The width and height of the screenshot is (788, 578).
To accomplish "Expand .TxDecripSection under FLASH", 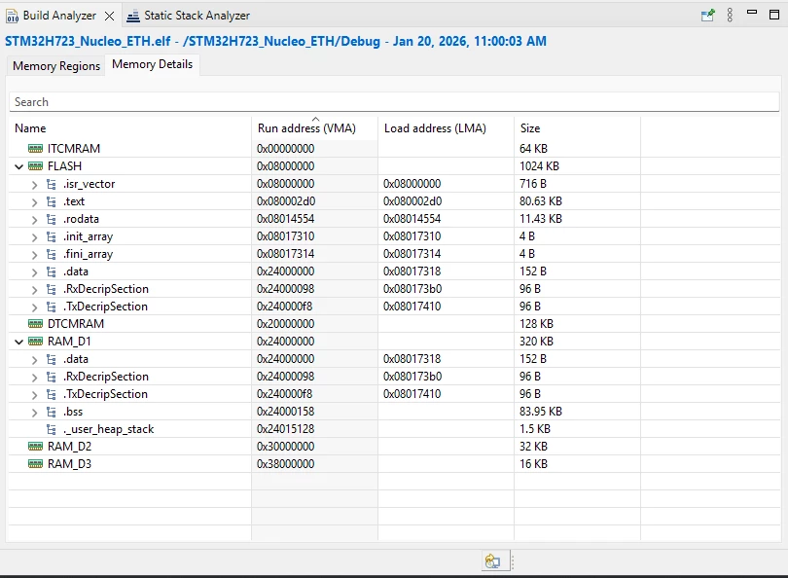I will click(x=34, y=307).
